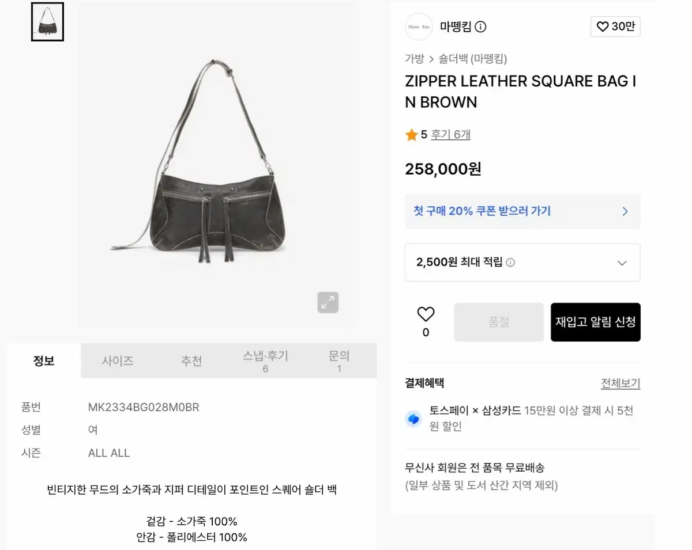The width and height of the screenshot is (692, 550).
Task: Open the 첫 구매 20% 쿠폰 chevron
Action: click(x=625, y=211)
